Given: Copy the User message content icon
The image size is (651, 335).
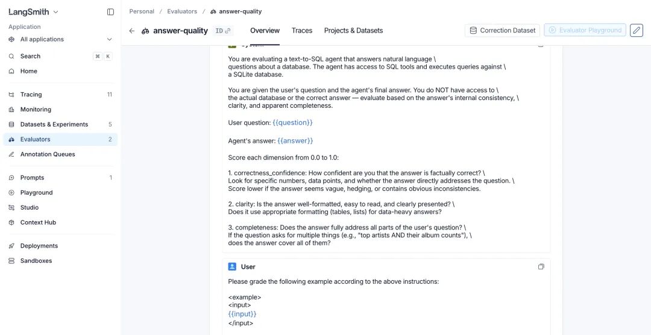Looking at the screenshot, I should click(x=541, y=266).
